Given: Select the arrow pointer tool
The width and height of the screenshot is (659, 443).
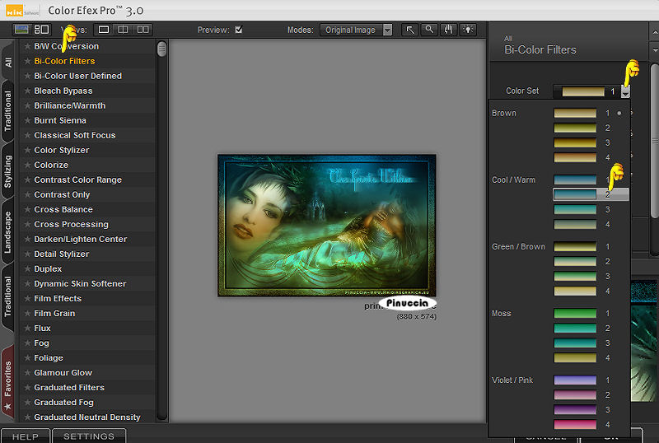Looking at the screenshot, I should tap(409, 30).
